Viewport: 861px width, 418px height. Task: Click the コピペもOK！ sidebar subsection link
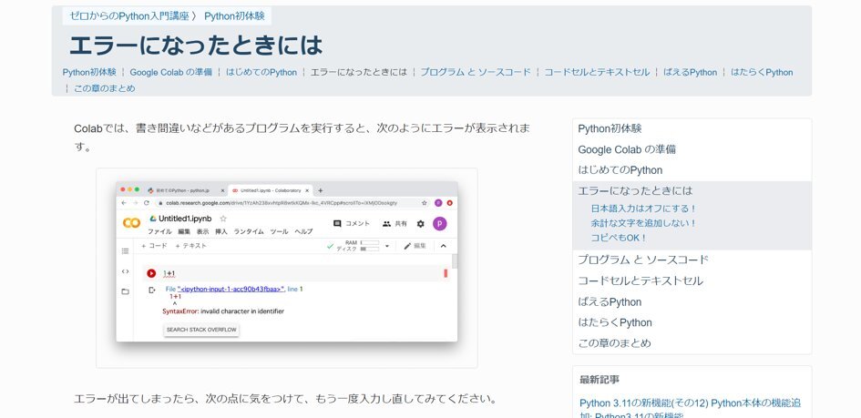pos(619,238)
